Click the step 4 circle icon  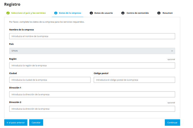[123, 13]
